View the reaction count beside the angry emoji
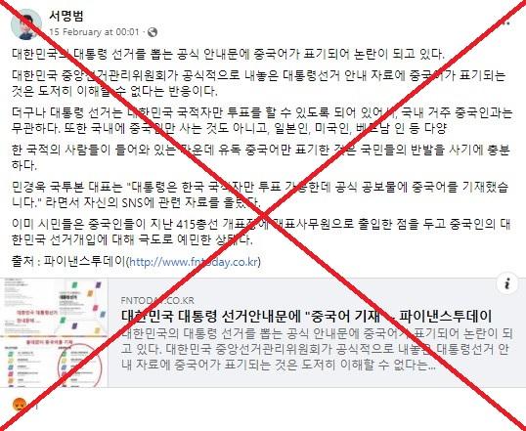The height and width of the screenshot is (431, 526). click(37, 407)
